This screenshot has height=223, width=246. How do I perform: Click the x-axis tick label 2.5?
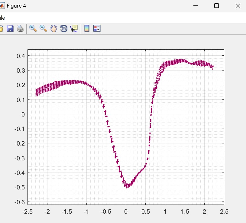[x=224, y=211]
